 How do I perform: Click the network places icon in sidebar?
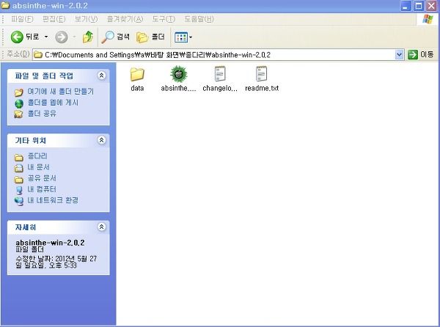click(19, 201)
